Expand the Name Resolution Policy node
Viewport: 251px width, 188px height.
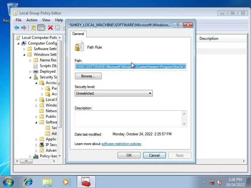(x=30, y=60)
